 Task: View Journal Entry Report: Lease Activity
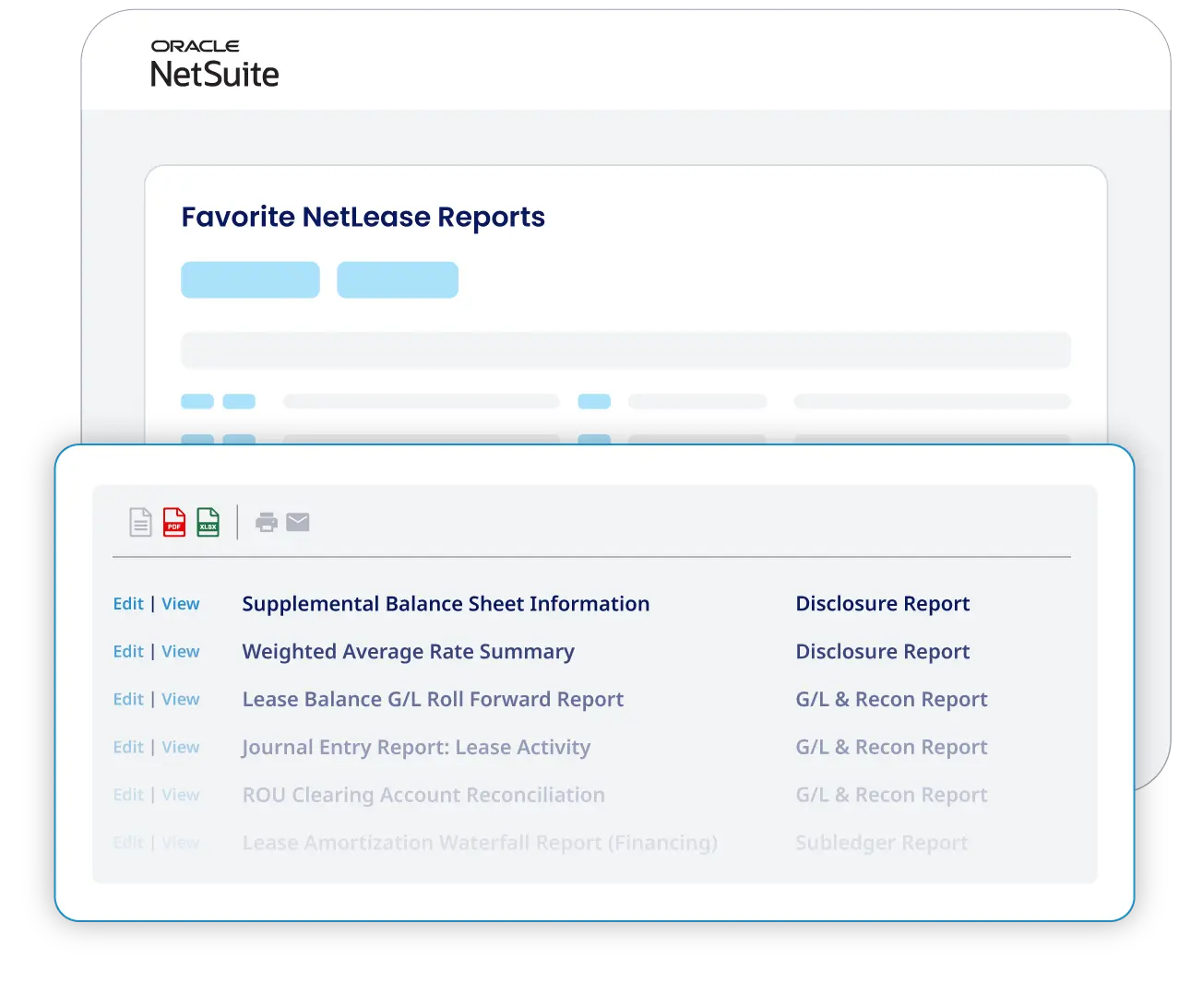click(x=181, y=748)
